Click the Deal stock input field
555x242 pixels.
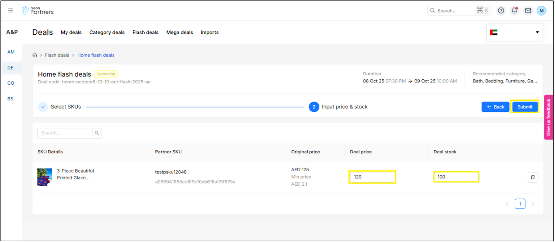tap(456, 177)
